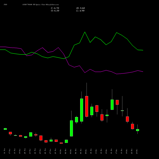The height and width of the screenshot is (159, 159).
Task: Select the first green candle for 14 Nov
Action: pos(5,129)
